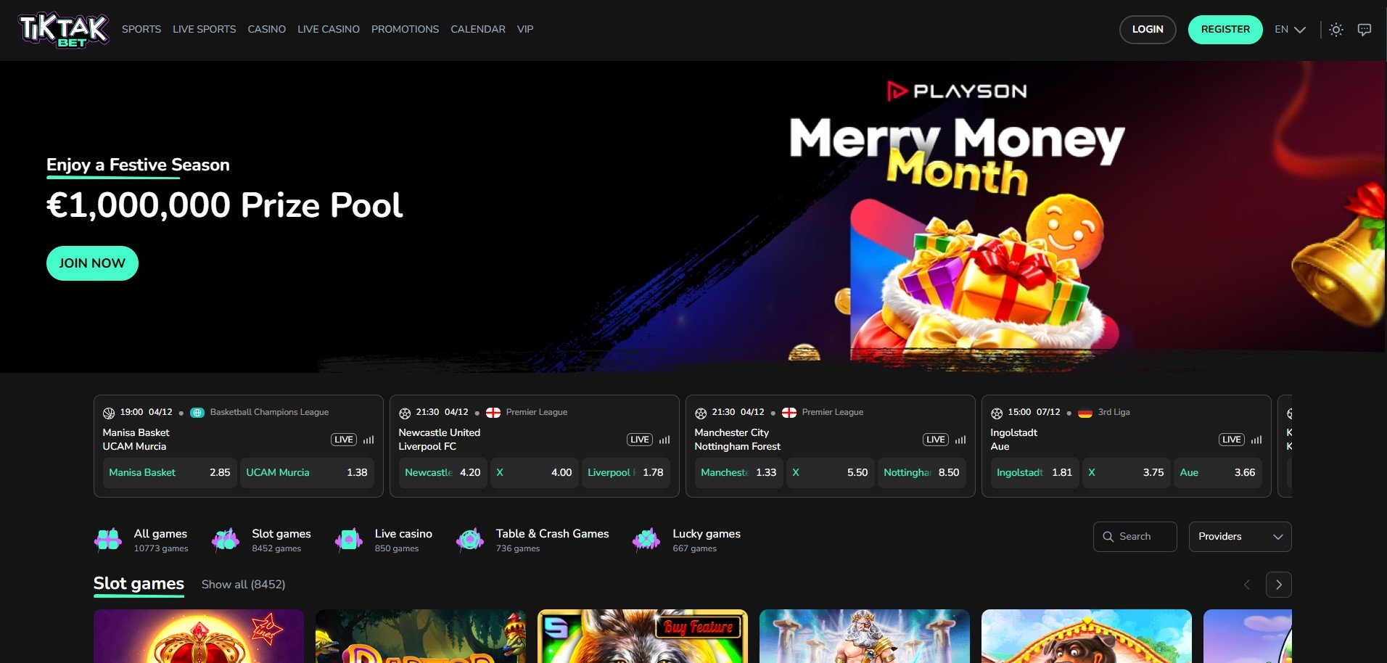
Task: Open the VIP menu item
Action: [x=525, y=30]
